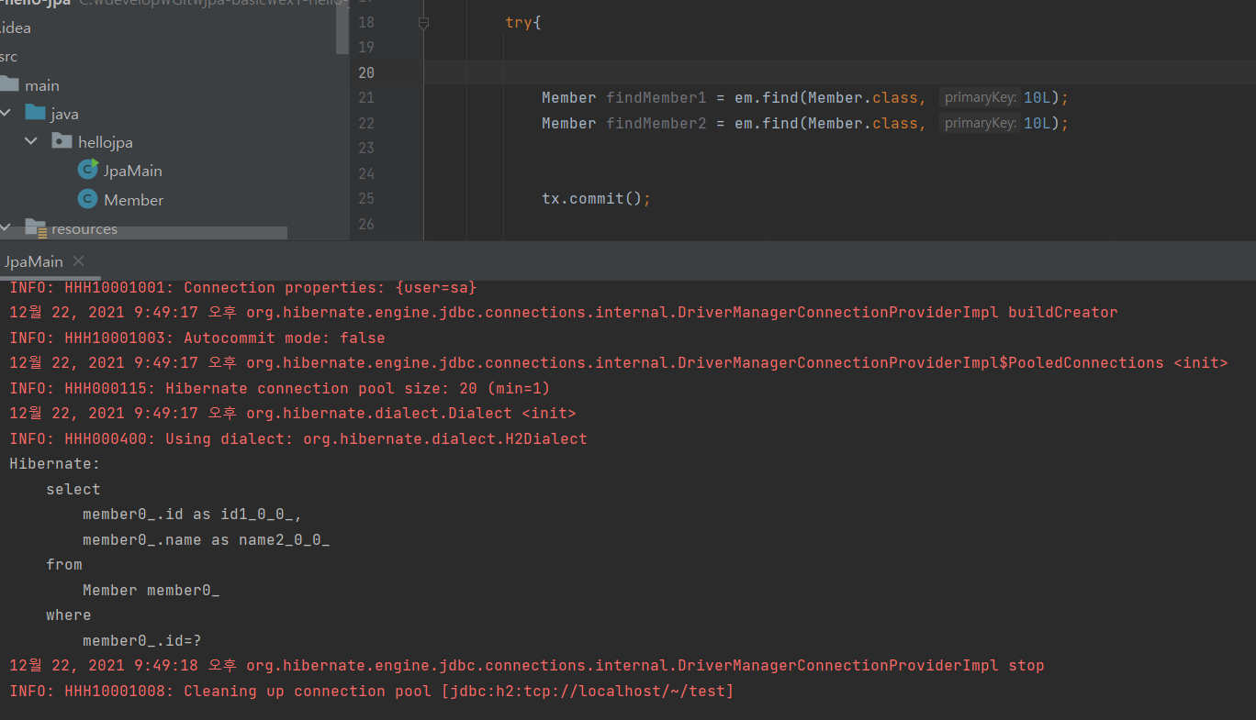Click 'Hibernate connection pool size' log line

pos(280,388)
